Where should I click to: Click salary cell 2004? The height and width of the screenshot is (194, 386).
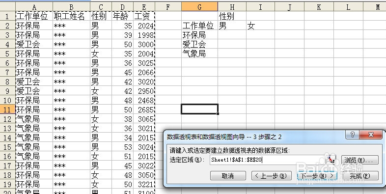(x=144, y=54)
